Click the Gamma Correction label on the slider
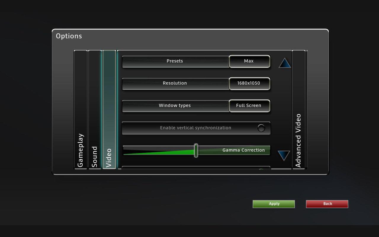 tap(244, 150)
